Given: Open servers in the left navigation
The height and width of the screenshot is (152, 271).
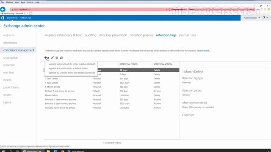Looking at the screenshot, I should (x=8, y=95).
